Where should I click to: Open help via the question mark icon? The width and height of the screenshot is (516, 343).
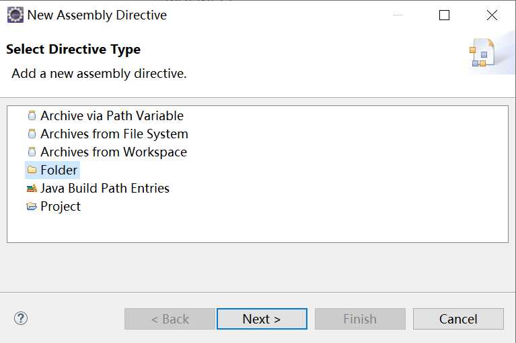point(21,318)
